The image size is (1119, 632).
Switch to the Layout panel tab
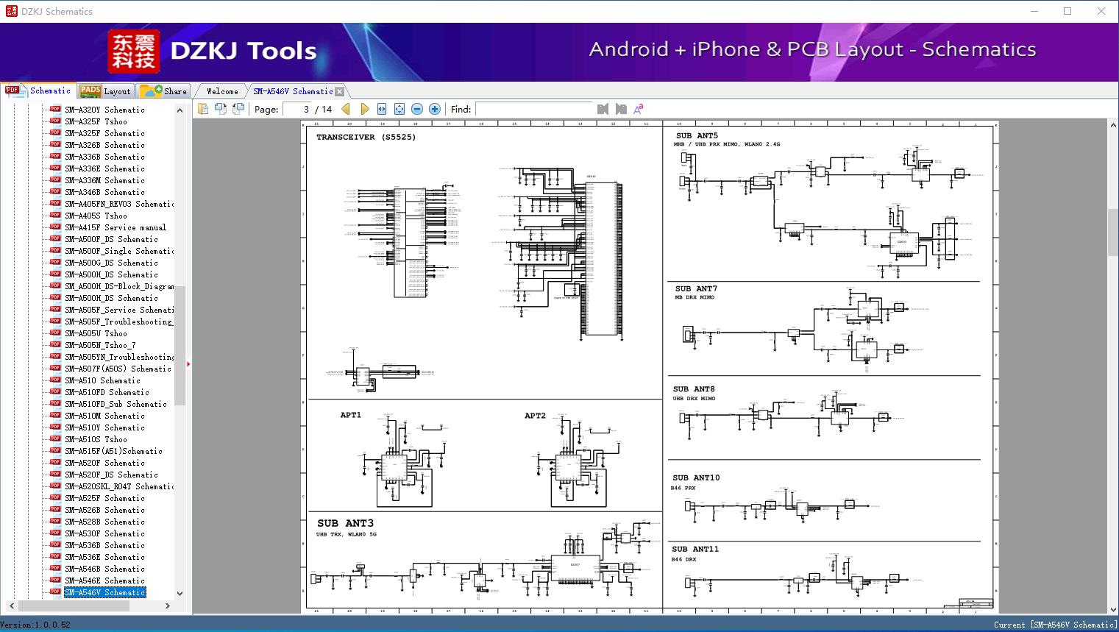[x=105, y=91]
